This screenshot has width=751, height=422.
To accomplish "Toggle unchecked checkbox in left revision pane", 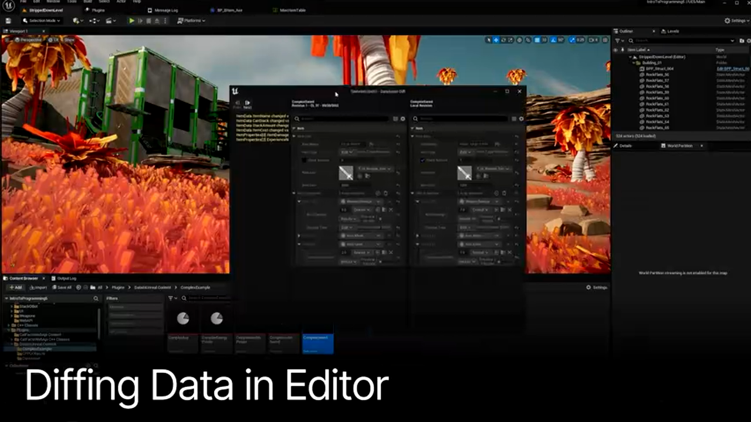I will (305, 160).
